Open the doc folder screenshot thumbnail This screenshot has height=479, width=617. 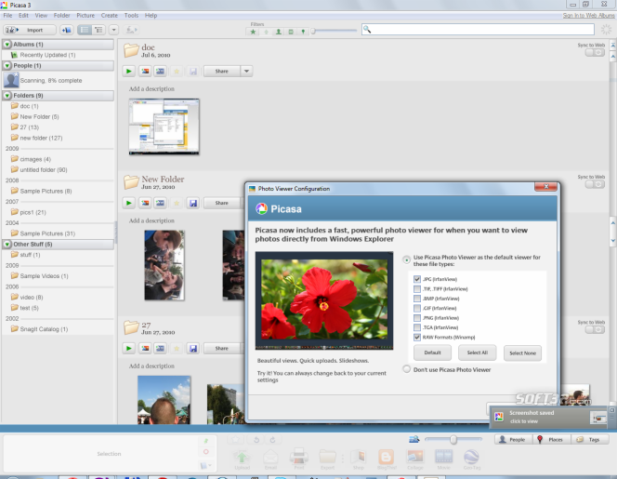pyautogui.click(x=164, y=126)
